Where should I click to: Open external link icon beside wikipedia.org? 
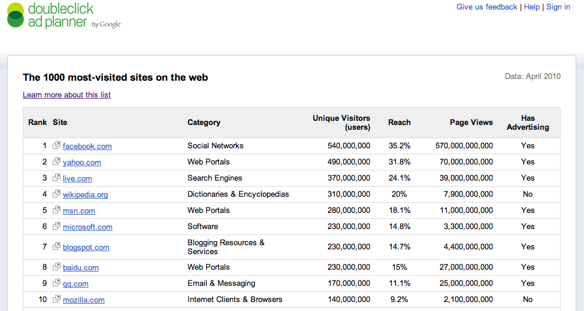coord(56,193)
